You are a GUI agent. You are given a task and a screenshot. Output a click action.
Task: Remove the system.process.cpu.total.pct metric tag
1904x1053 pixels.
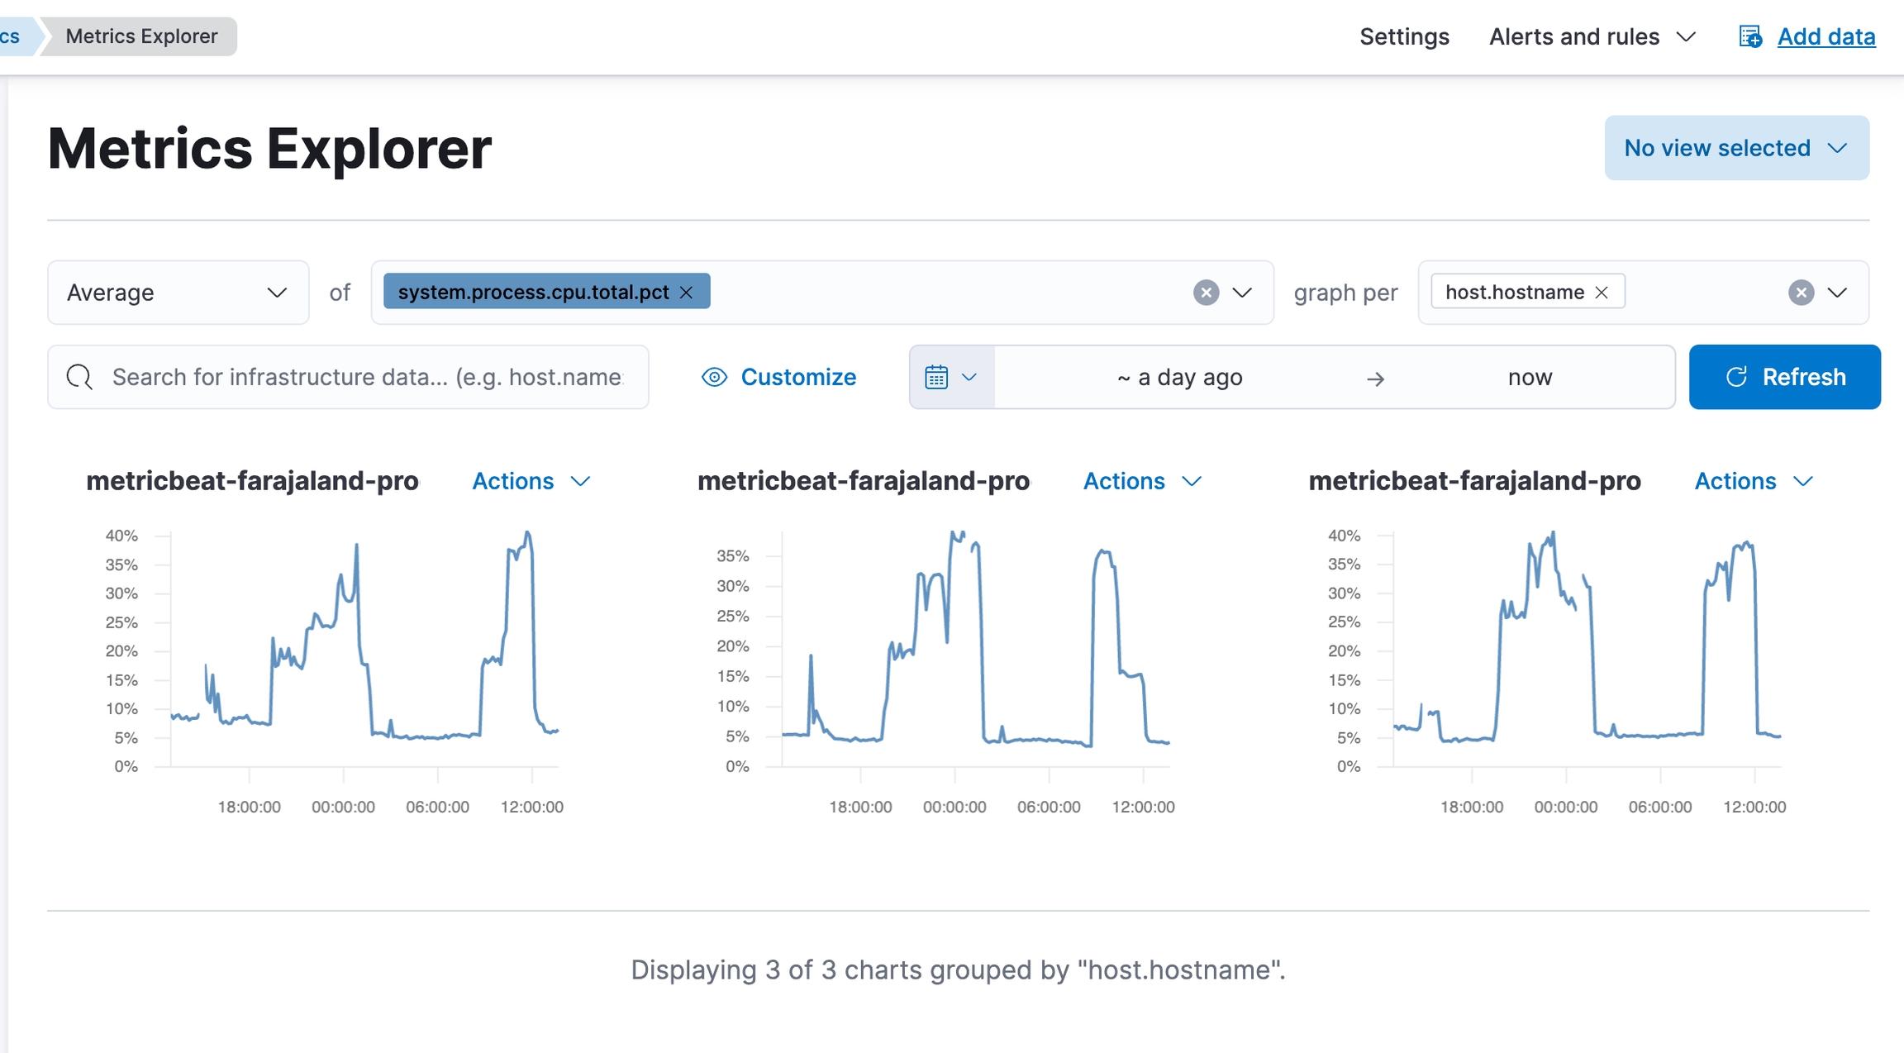click(686, 293)
